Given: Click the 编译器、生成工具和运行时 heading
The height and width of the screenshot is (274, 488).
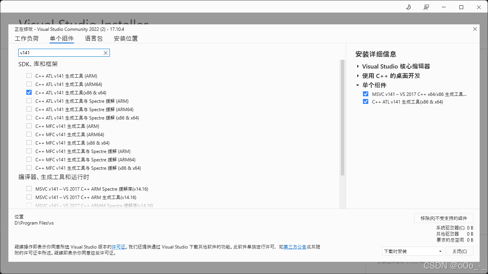Looking at the screenshot, I should tap(54, 177).
